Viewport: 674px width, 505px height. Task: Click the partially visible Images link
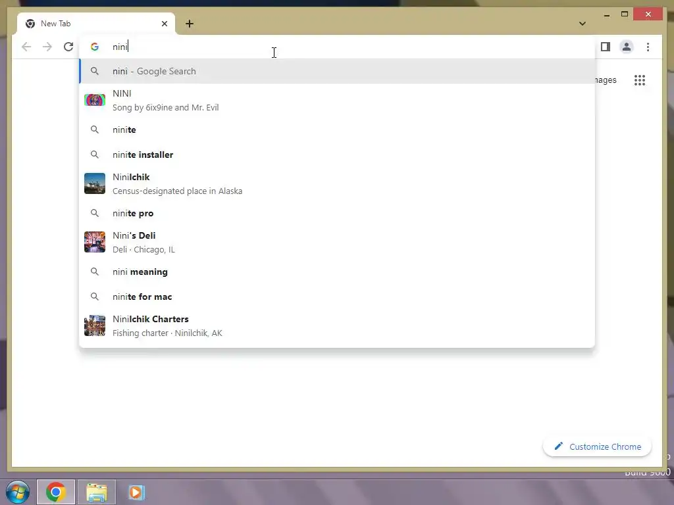[x=606, y=80]
